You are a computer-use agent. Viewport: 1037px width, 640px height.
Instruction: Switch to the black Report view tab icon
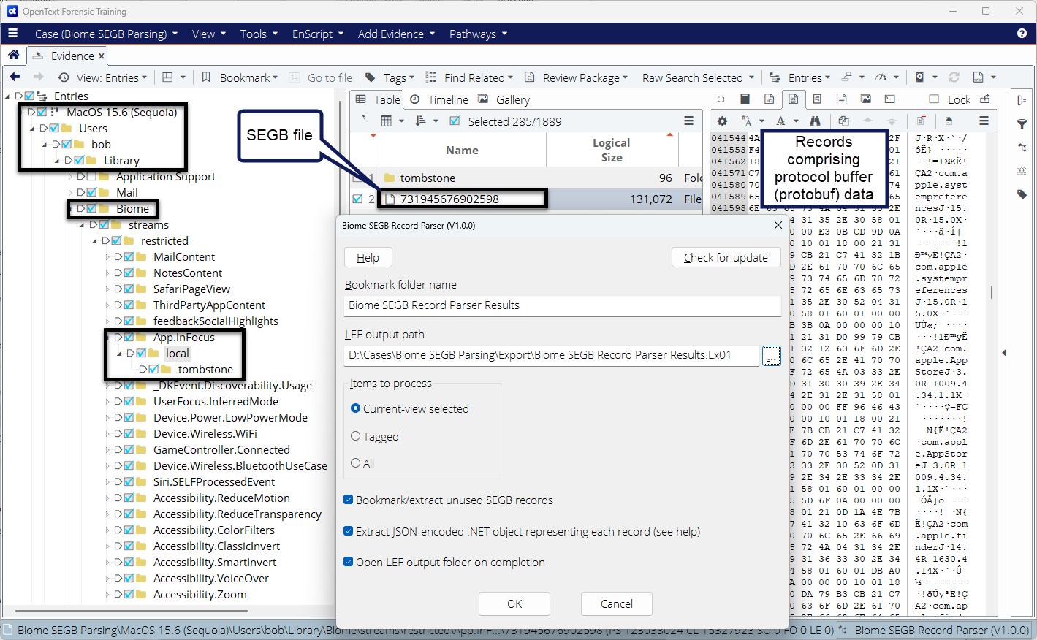tap(745, 99)
